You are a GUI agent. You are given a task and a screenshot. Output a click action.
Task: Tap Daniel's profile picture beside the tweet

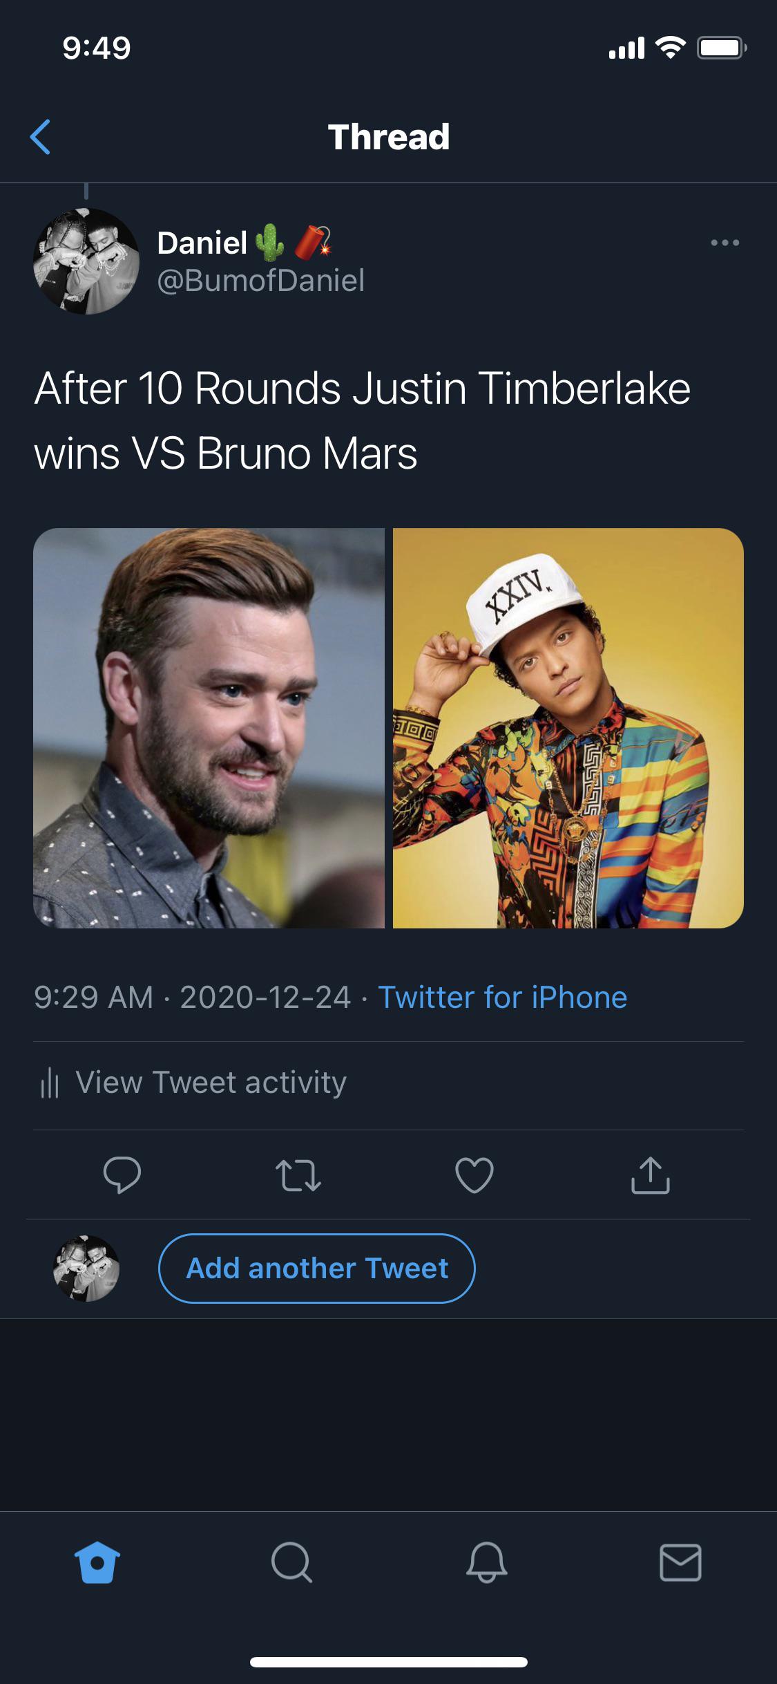click(x=86, y=261)
